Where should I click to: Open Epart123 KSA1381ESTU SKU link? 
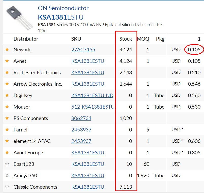tap(88, 164)
